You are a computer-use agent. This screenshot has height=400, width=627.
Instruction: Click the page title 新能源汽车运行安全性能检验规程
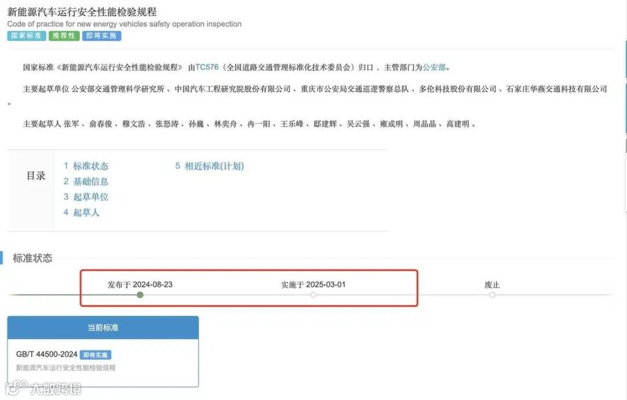coord(82,12)
